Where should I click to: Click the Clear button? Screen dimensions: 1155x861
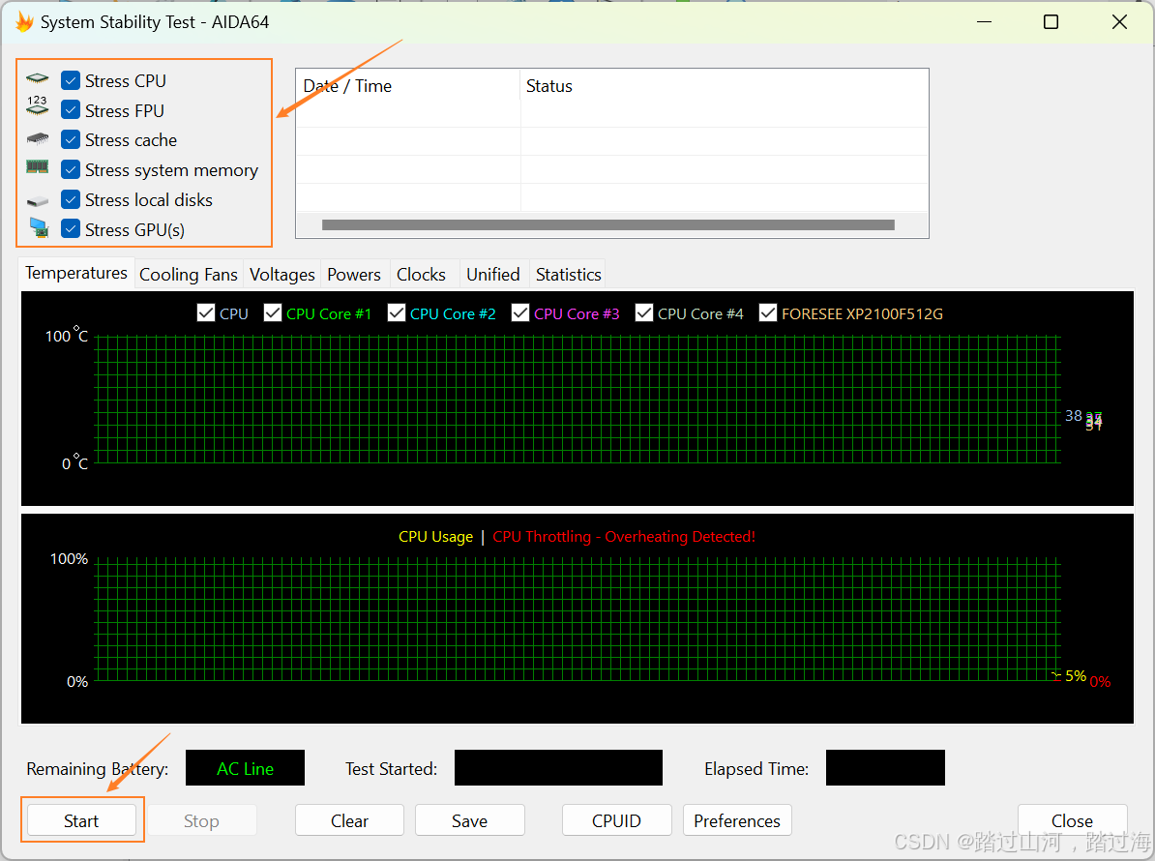350,820
